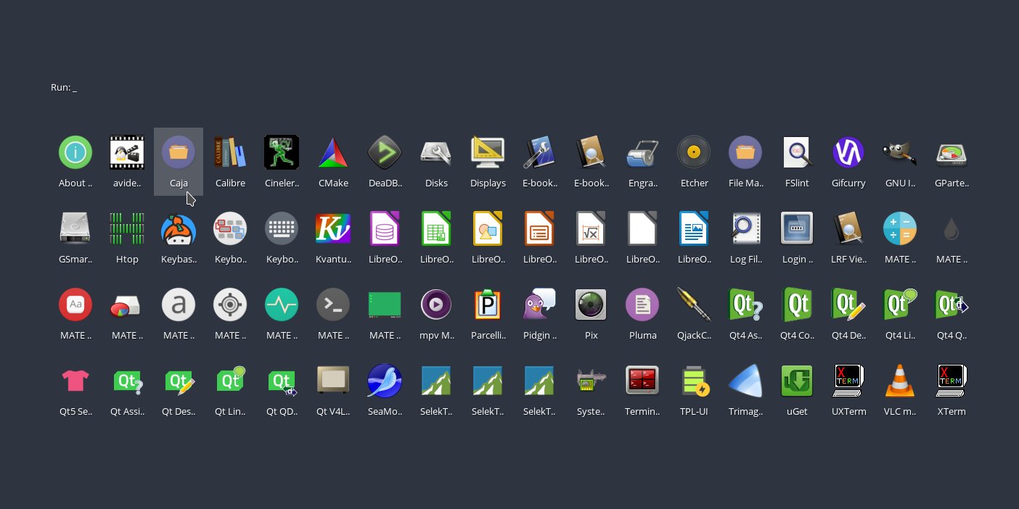Launch Kvantum theme manager

tap(333, 238)
